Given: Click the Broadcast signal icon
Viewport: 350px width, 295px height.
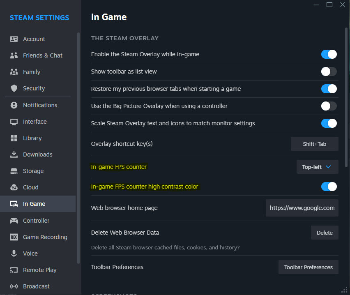Looking at the screenshot, I should [14, 286].
